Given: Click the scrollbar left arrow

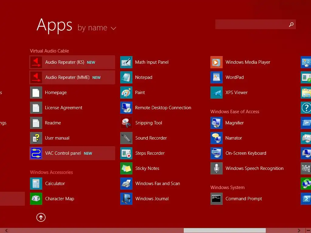Looking at the screenshot, I should pos(6,231).
